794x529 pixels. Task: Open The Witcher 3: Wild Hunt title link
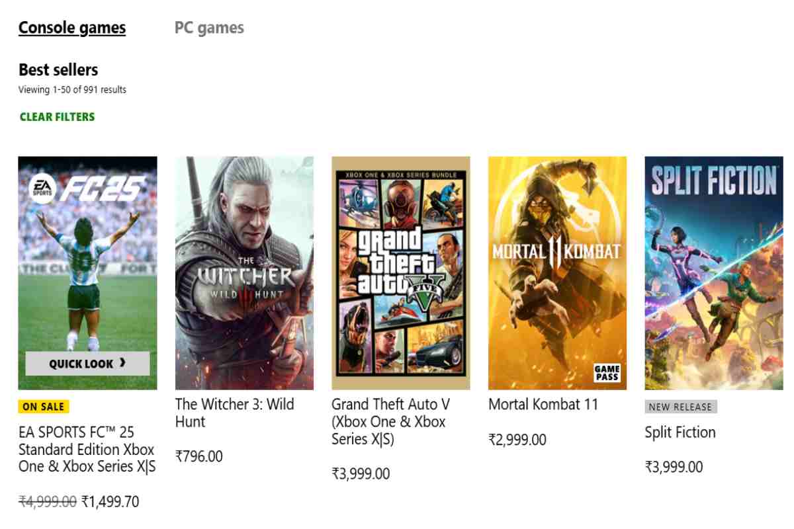click(235, 413)
